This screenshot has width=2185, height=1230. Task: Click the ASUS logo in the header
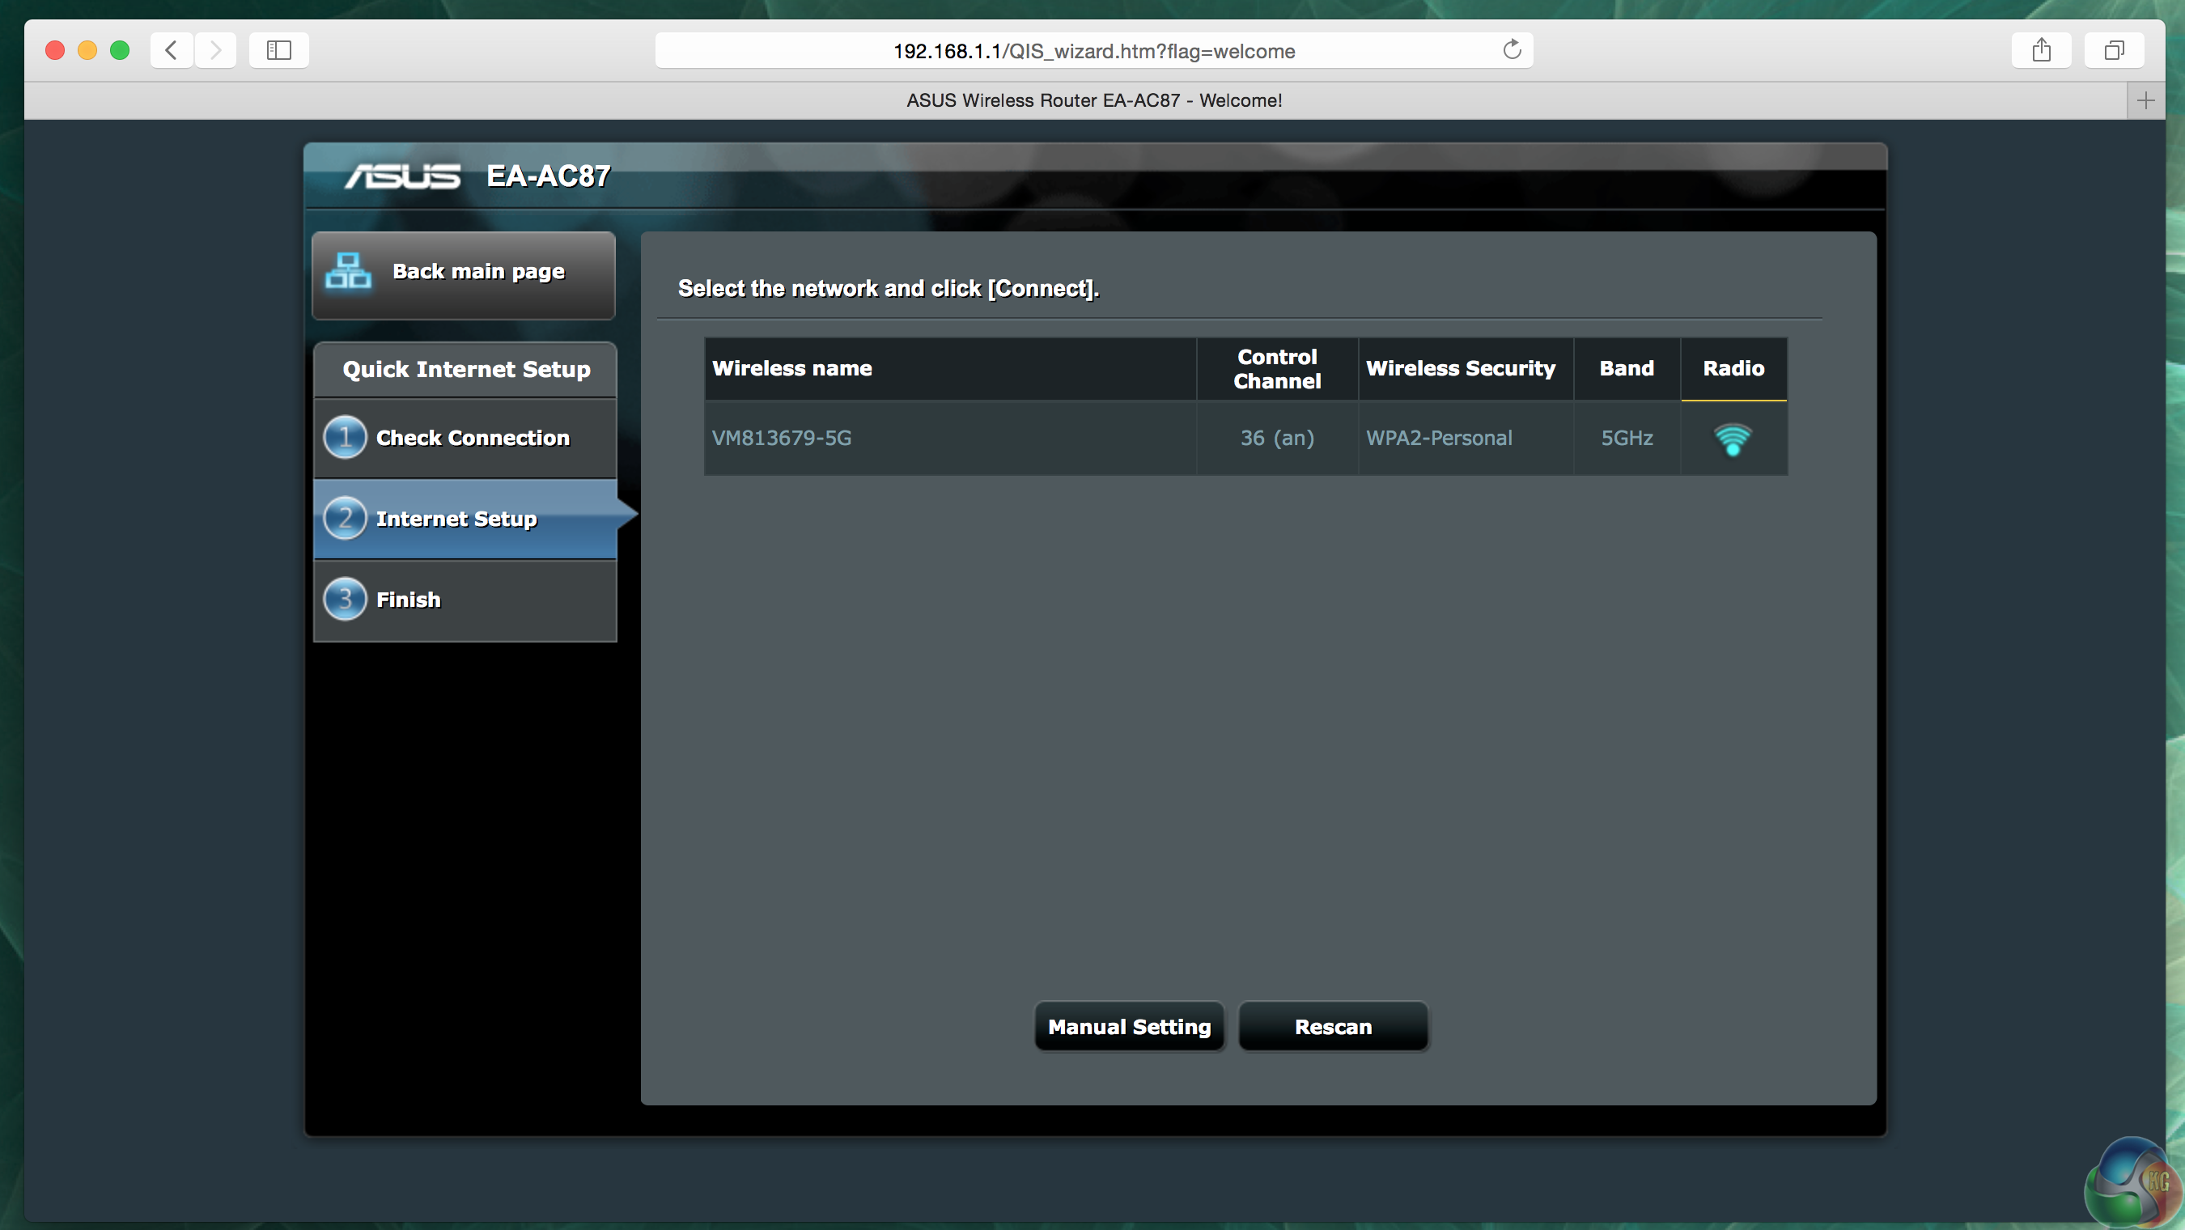[x=402, y=176]
